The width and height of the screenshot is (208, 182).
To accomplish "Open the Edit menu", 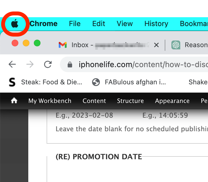I will pyautogui.click(x=99, y=24).
